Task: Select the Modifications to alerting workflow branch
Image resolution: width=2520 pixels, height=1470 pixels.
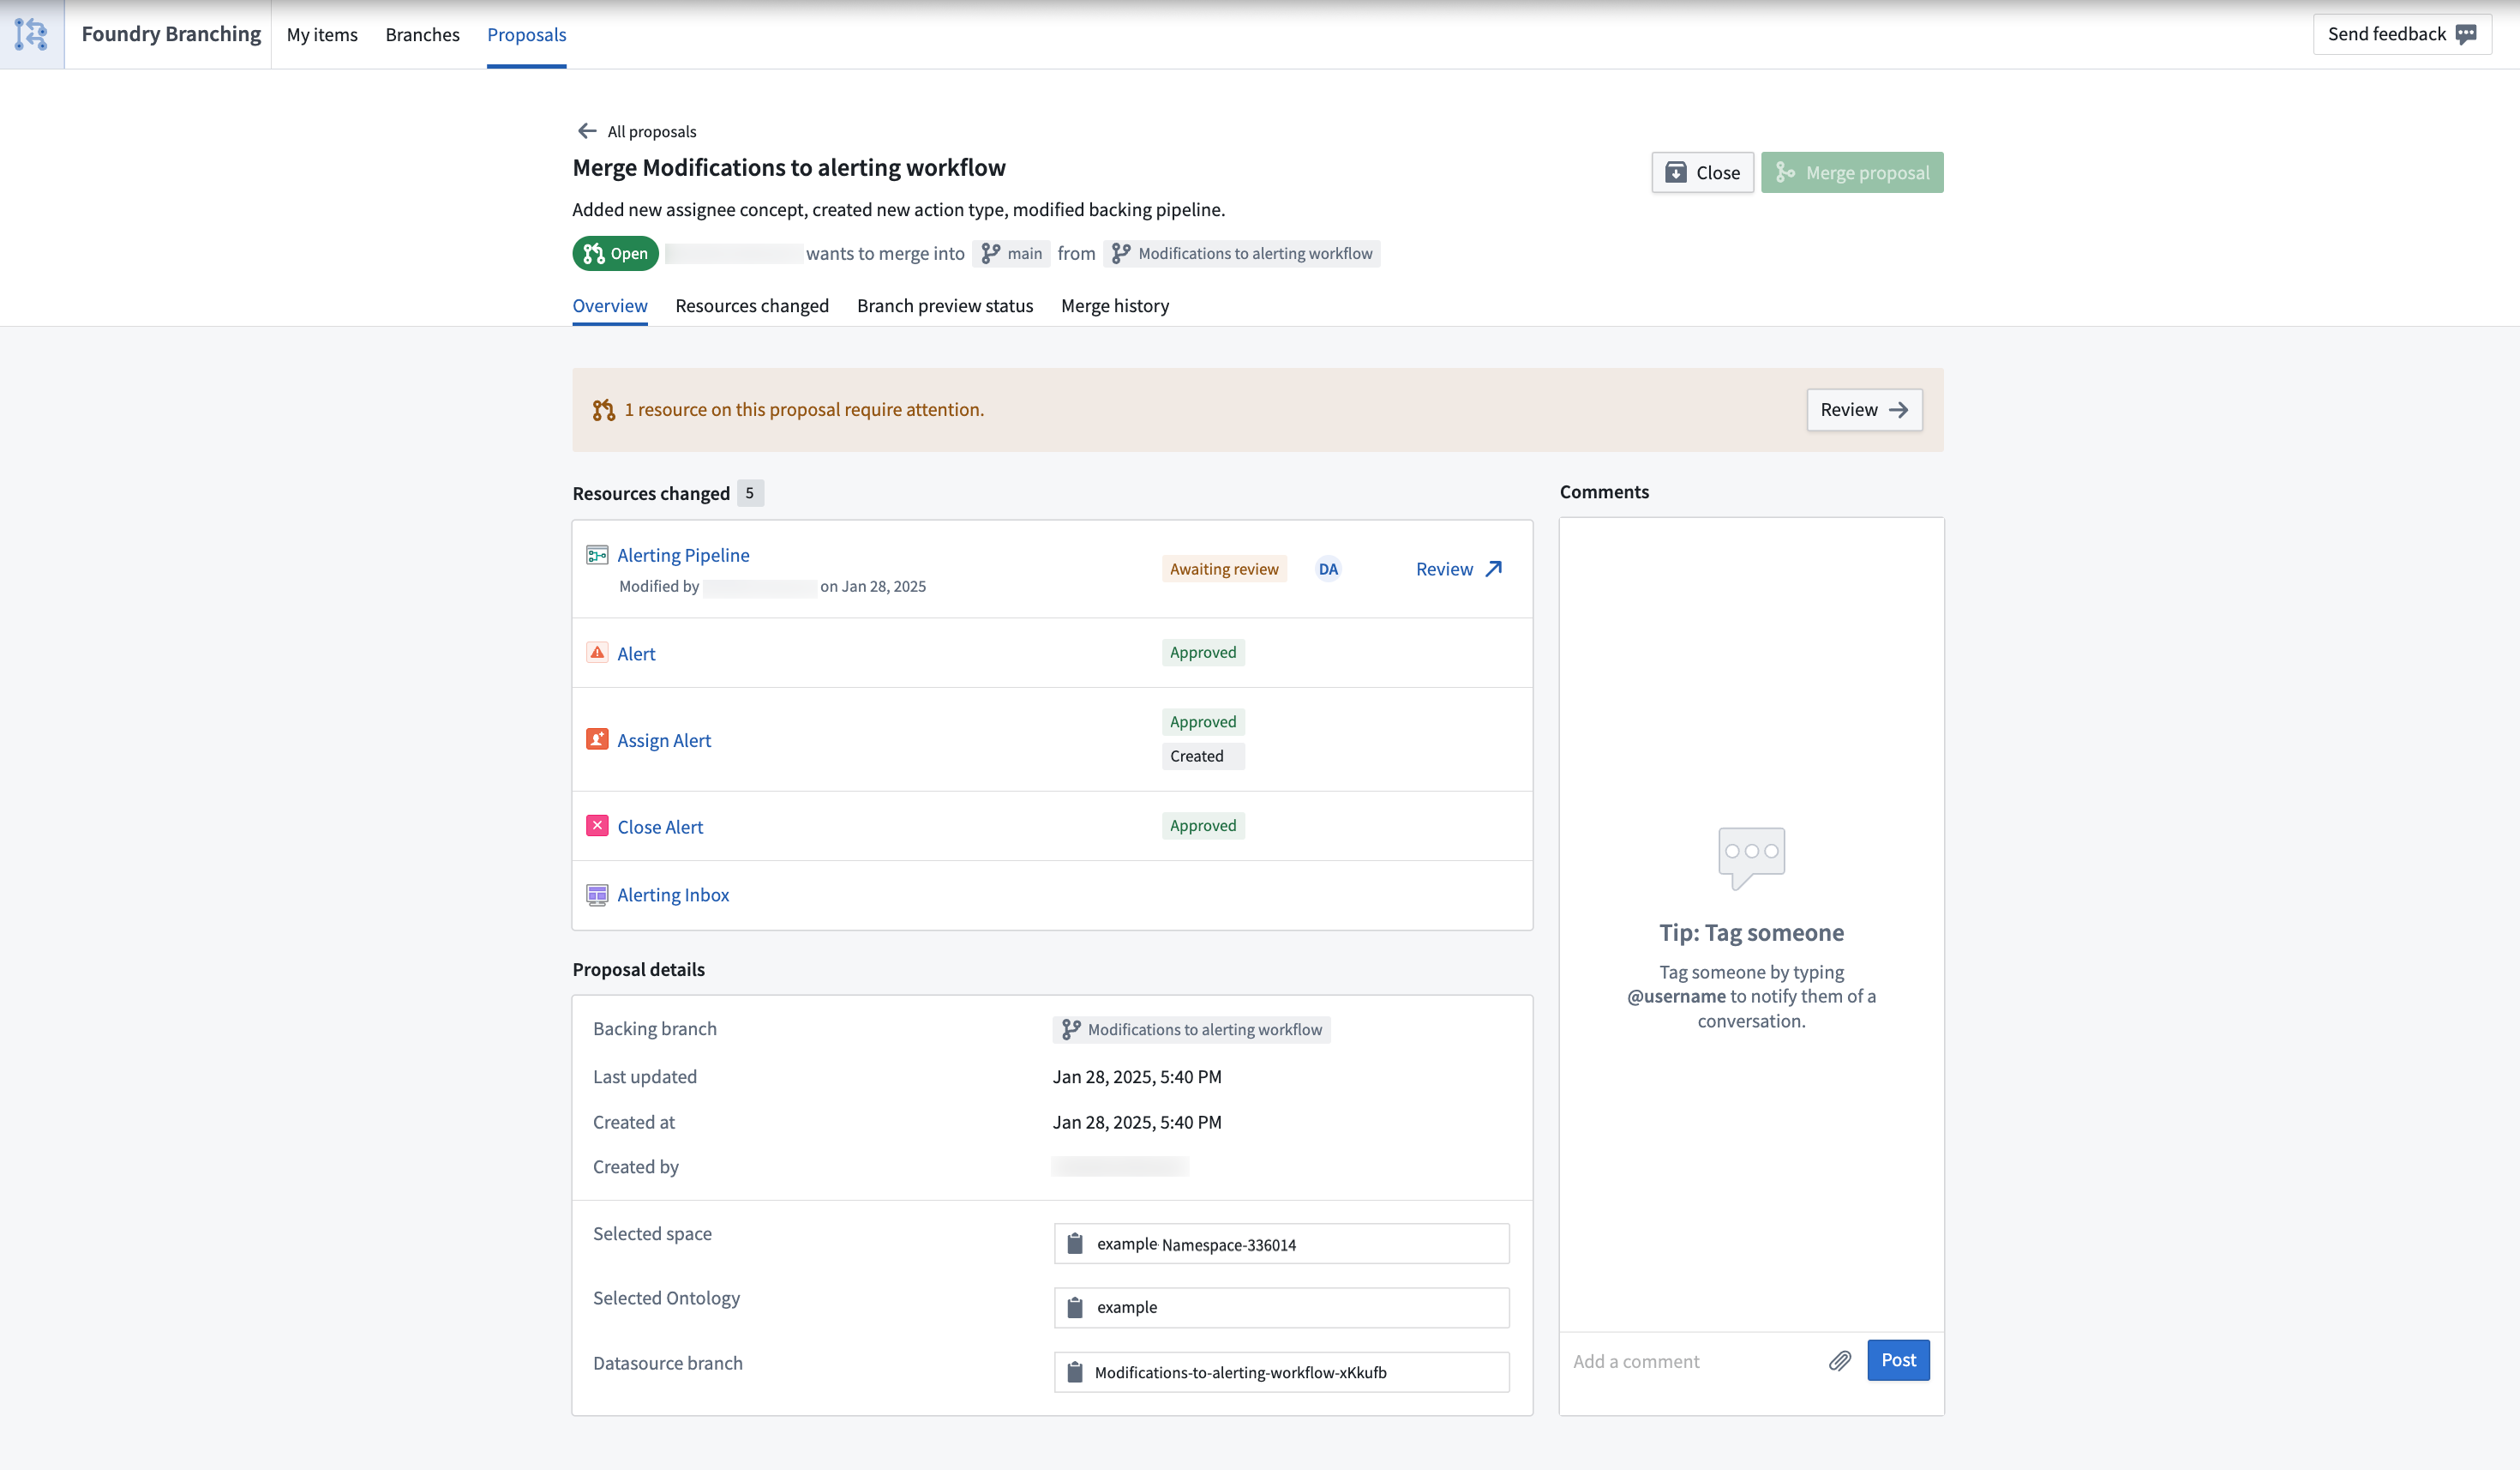Action: coord(1242,254)
